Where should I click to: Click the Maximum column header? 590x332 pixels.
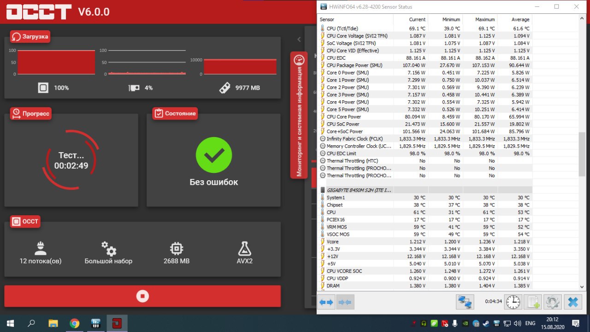click(x=480, y=19)
